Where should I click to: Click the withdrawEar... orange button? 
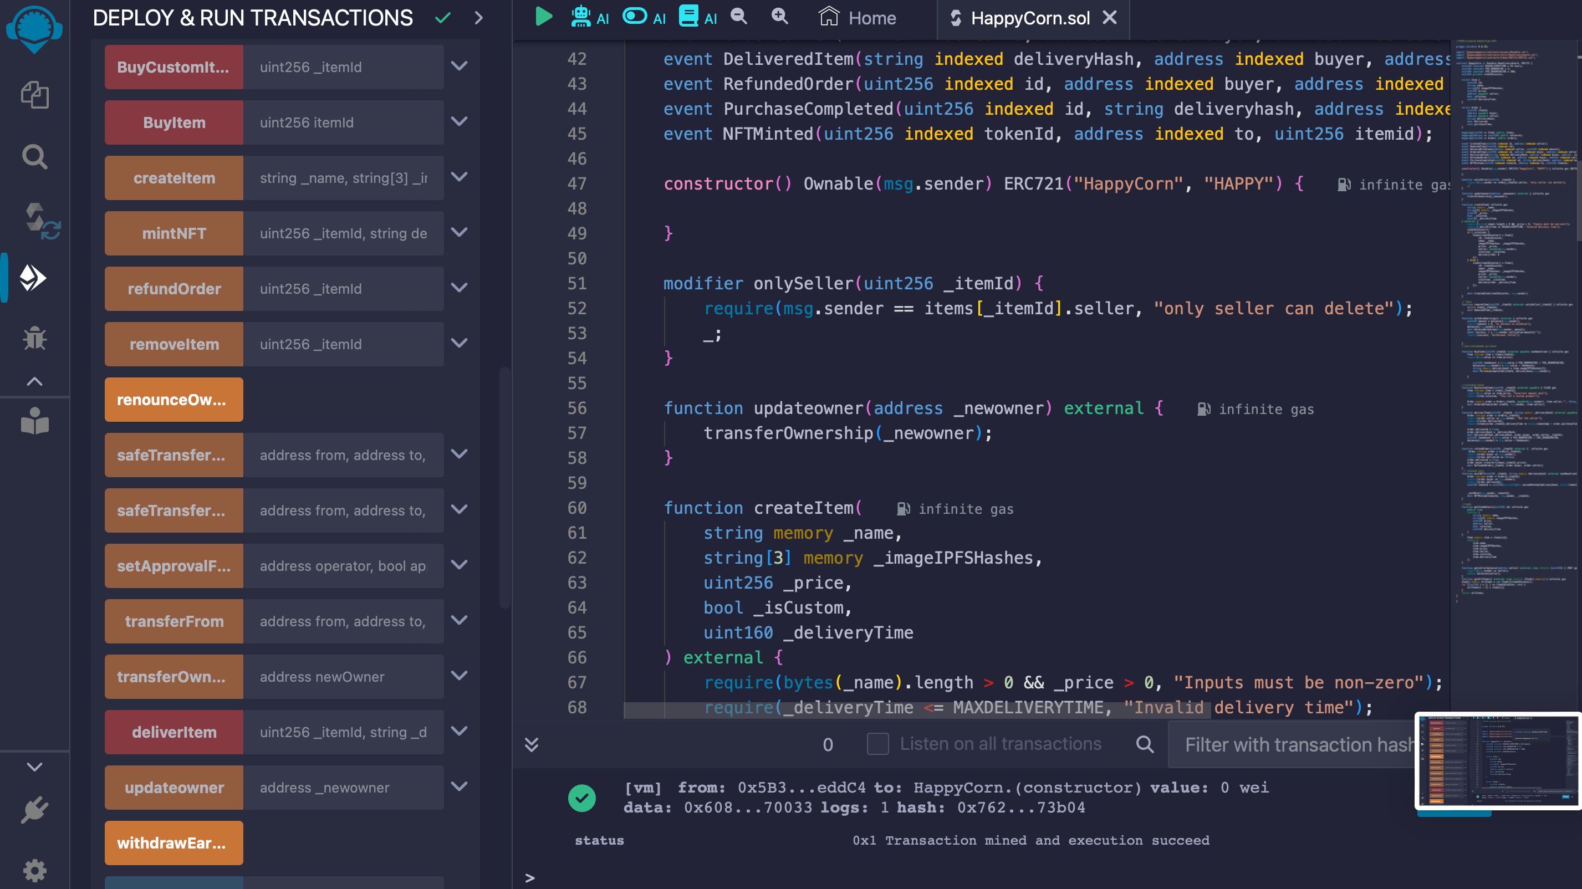(174, 843)
